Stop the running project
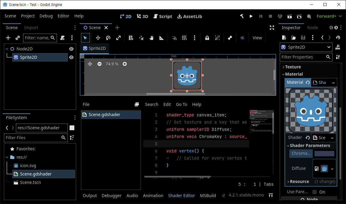This screenshot has width=346, height=204. coord(270,16)
